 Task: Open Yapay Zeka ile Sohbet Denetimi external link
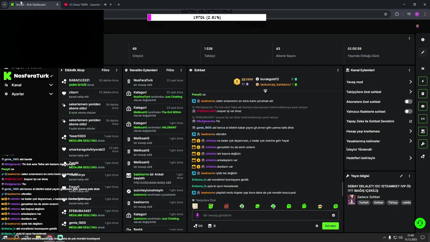411,121
